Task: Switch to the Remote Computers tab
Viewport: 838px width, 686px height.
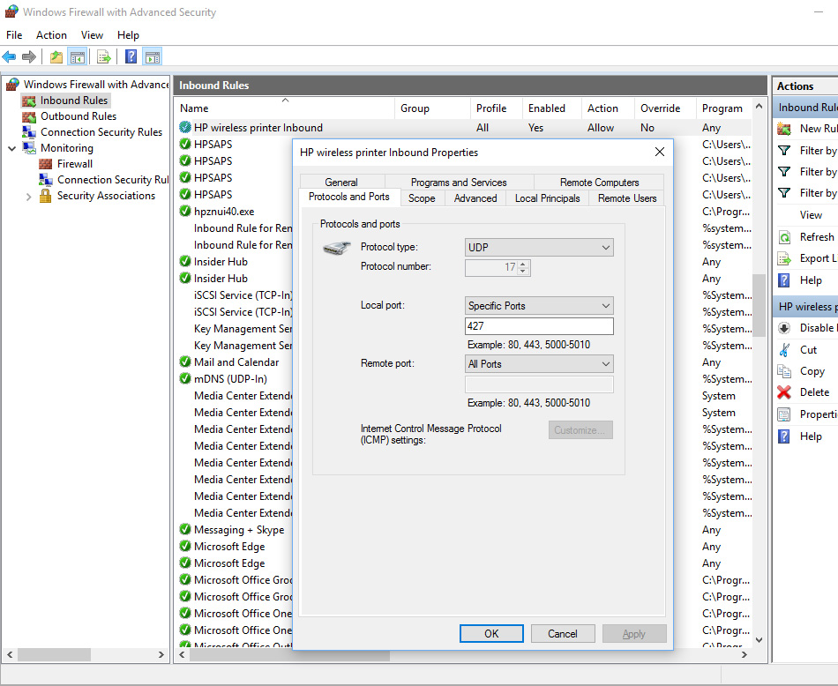Action: (599, 183)
